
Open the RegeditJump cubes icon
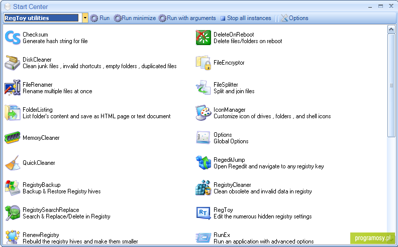(204, 163)
